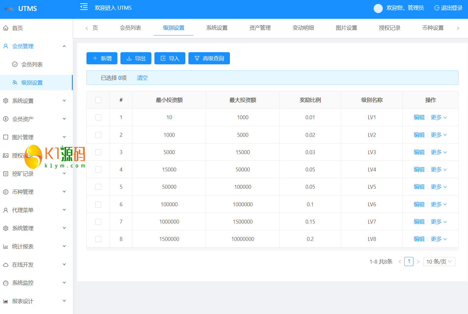Click 清空 to clear selection
The height and width of the screenshot is (314, 468).
point(142,78)
